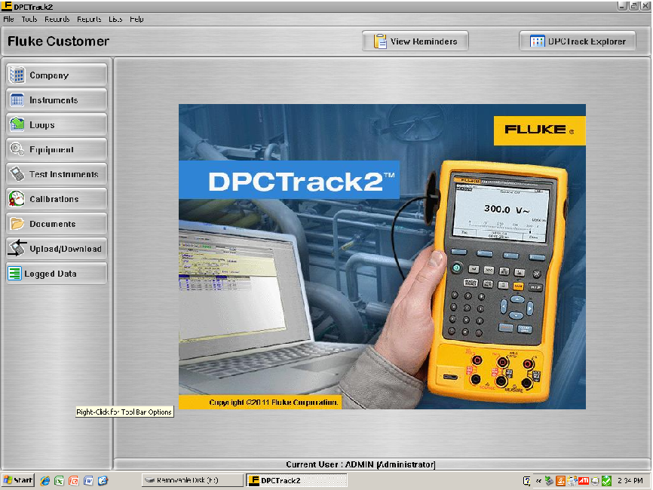
Task: Go to Instruments in the sidebar
Action: pos(57,100)
